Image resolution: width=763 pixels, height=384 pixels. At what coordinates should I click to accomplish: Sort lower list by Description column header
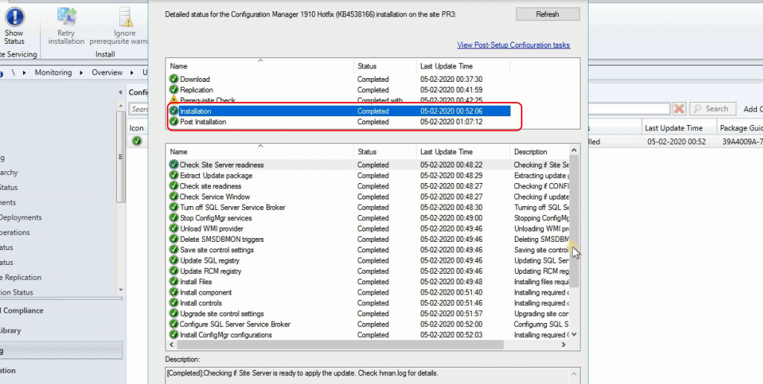click(539, 152)
